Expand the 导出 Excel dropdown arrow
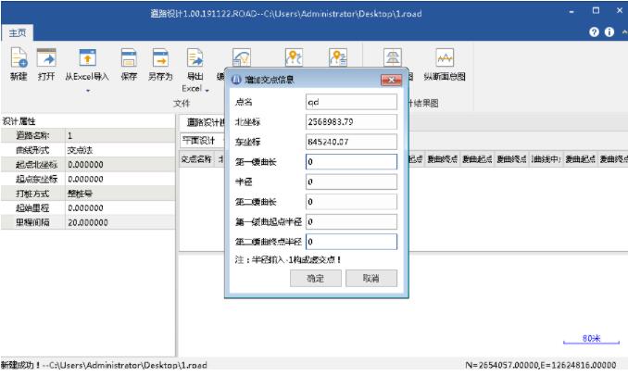 pyautogui.click(x=207, y=91)
